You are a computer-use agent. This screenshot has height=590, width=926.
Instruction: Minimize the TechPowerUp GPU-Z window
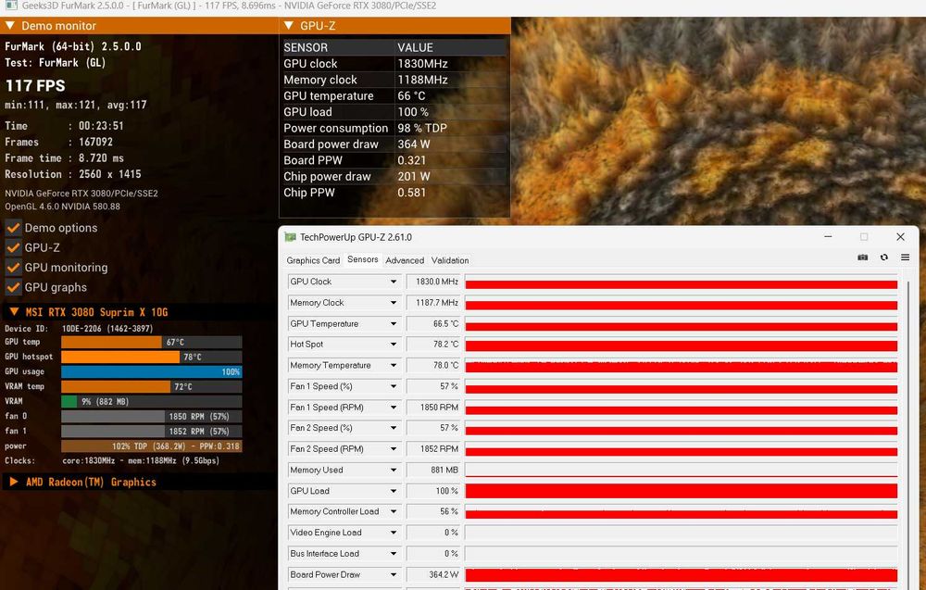[828, 237]
